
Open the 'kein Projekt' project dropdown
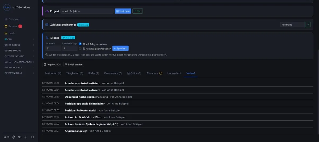coord(87,11)
